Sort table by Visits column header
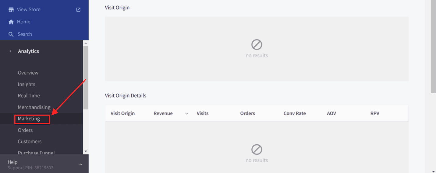This screenshot has height=173, width=436. (x=203, y=113)
